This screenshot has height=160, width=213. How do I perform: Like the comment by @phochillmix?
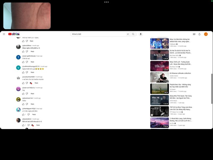tap(23, 51)
